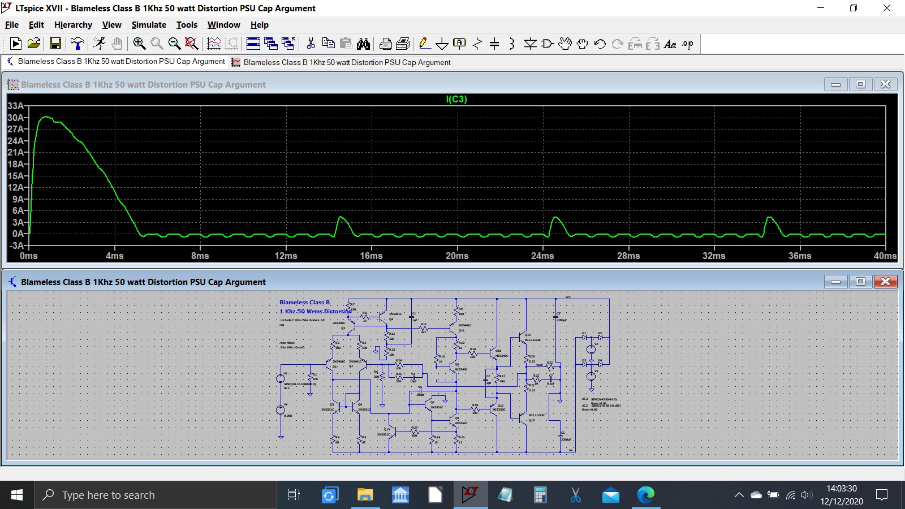Switch to the waveform document tab
The height and width of the screenshot is (509, 905).
[341, 62]
